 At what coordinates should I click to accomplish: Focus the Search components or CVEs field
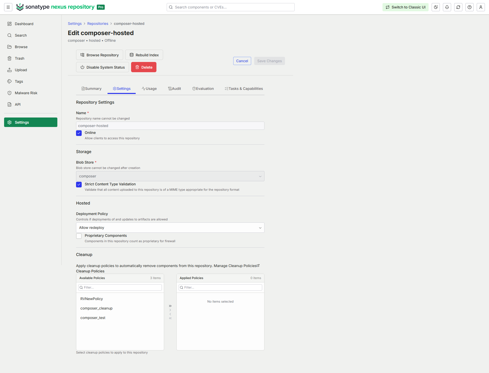[x=231, y=7]
